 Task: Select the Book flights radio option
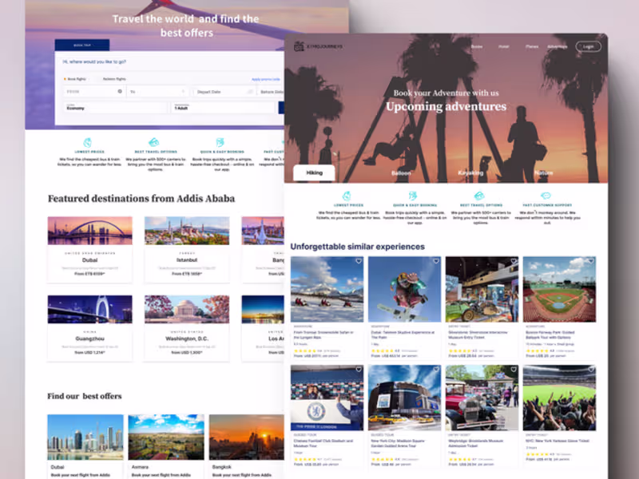point(74,79)
